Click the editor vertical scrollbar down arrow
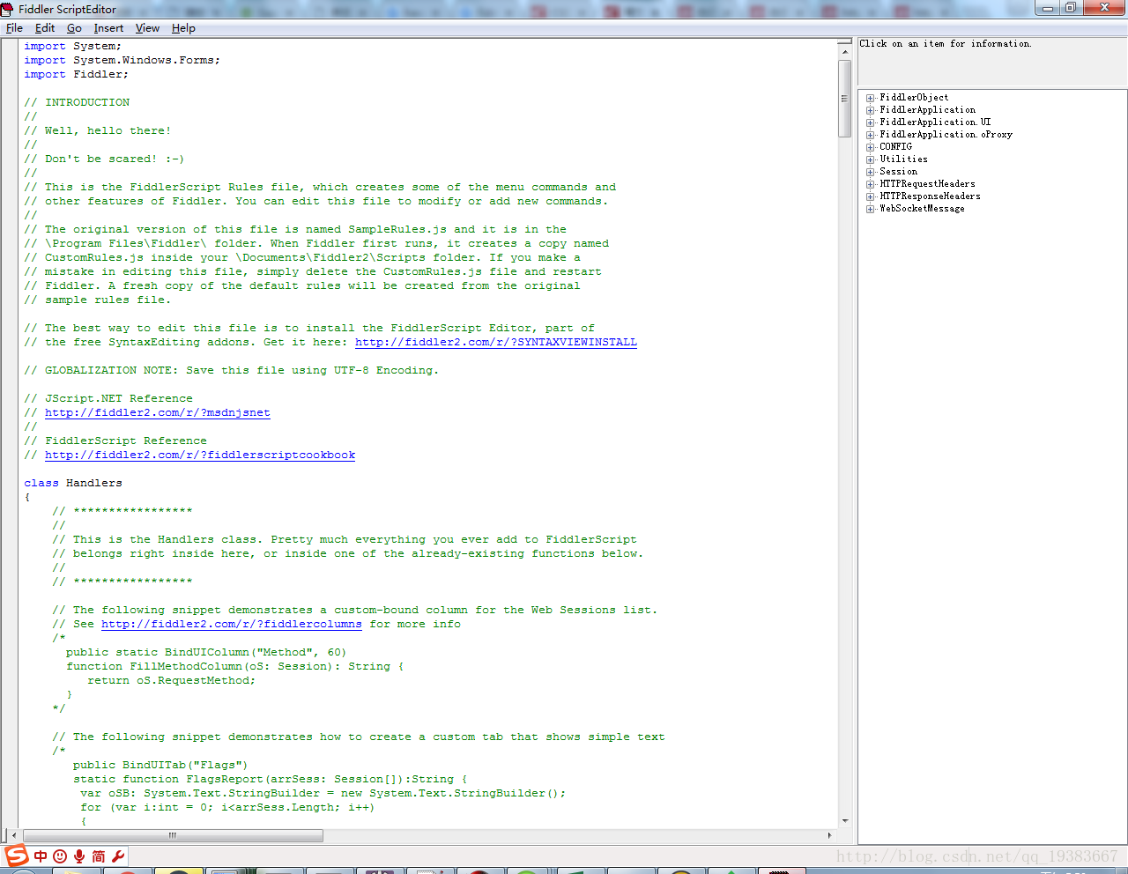The height and width of the screenshot is (874, 1128). coord(845,821)
